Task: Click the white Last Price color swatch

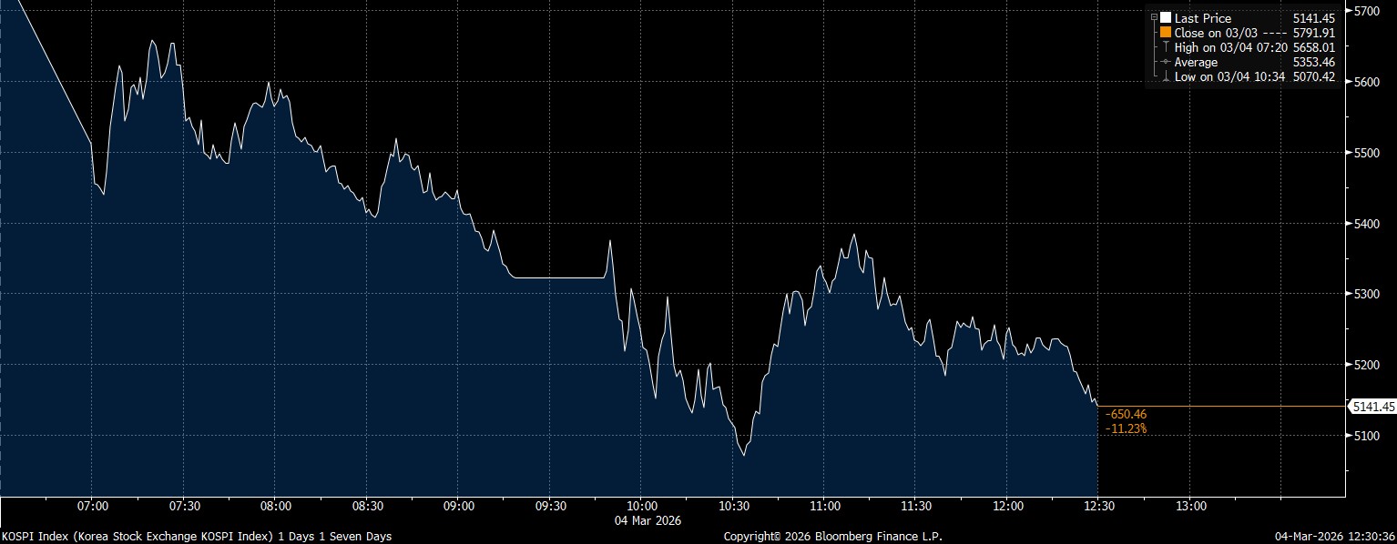Action: 1166,18
